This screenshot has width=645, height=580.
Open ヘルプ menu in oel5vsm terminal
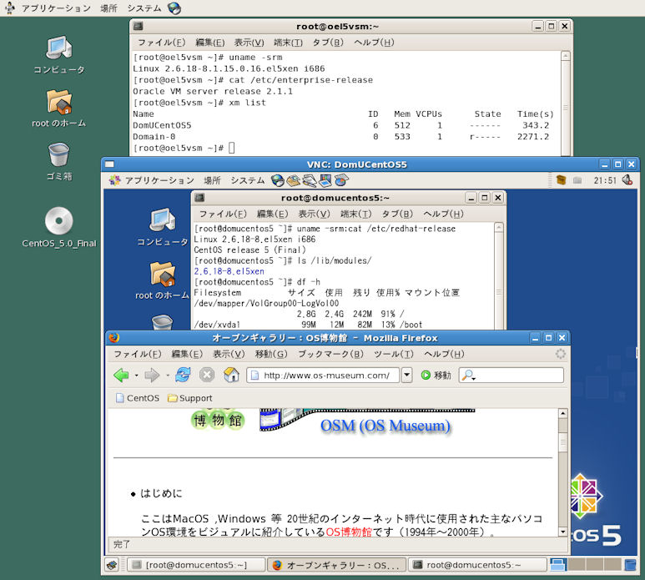click(x=374, y=43)
